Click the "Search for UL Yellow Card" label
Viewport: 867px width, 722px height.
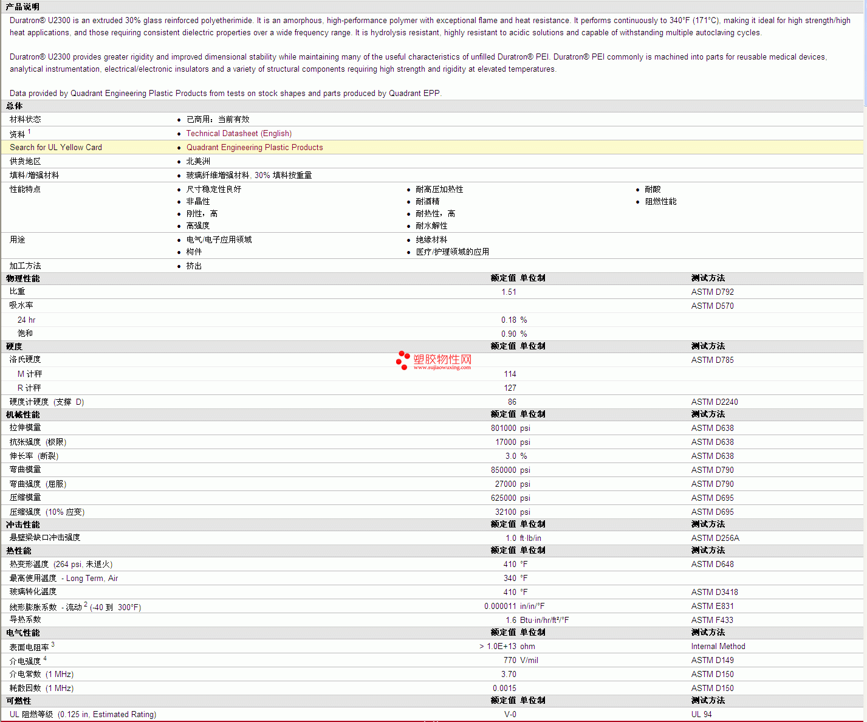click(x=56, y=148)
